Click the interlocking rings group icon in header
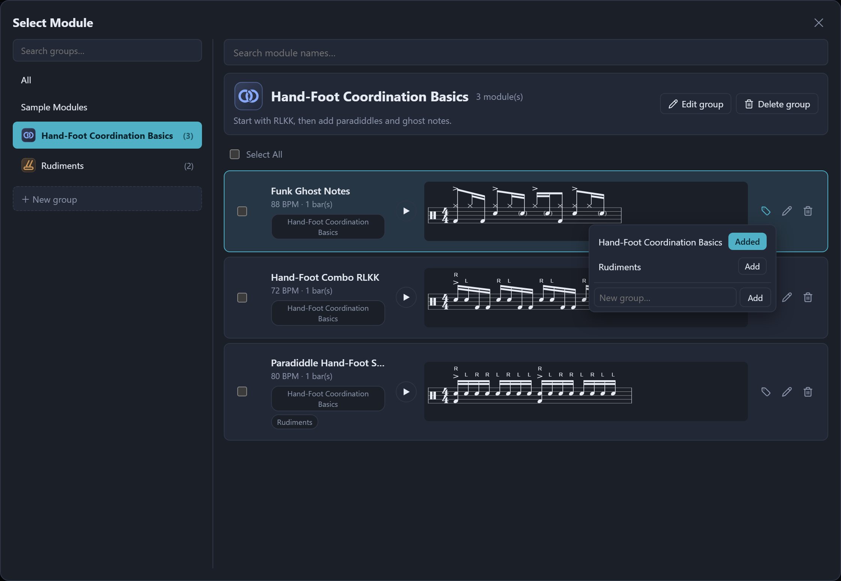This screenshot has width=841, height=581. click(248, 96)
